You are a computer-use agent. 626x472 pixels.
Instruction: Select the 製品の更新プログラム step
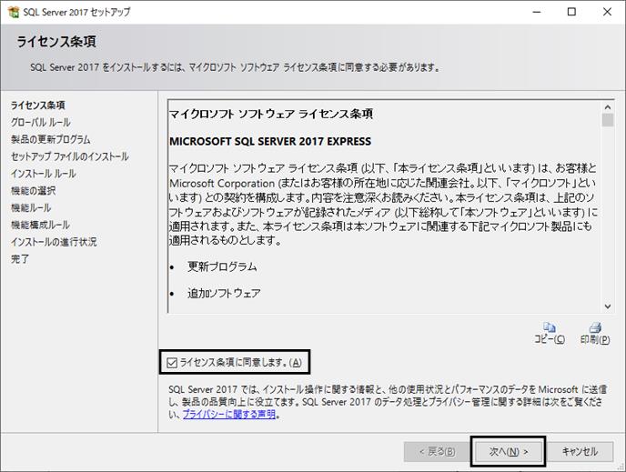point(51,140)
